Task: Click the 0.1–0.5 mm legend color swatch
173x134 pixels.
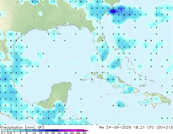Action: point(5,130)
